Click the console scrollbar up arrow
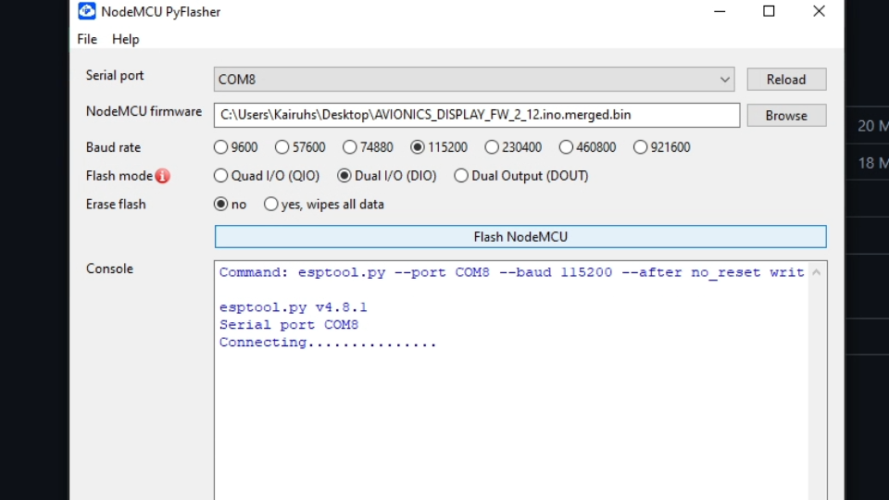 pyautogui.click(x=817, y=272)
